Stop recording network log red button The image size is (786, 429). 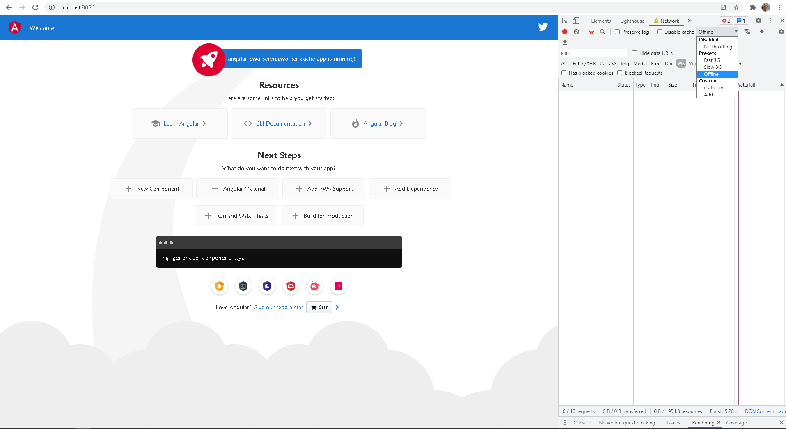tap(565, 32)
